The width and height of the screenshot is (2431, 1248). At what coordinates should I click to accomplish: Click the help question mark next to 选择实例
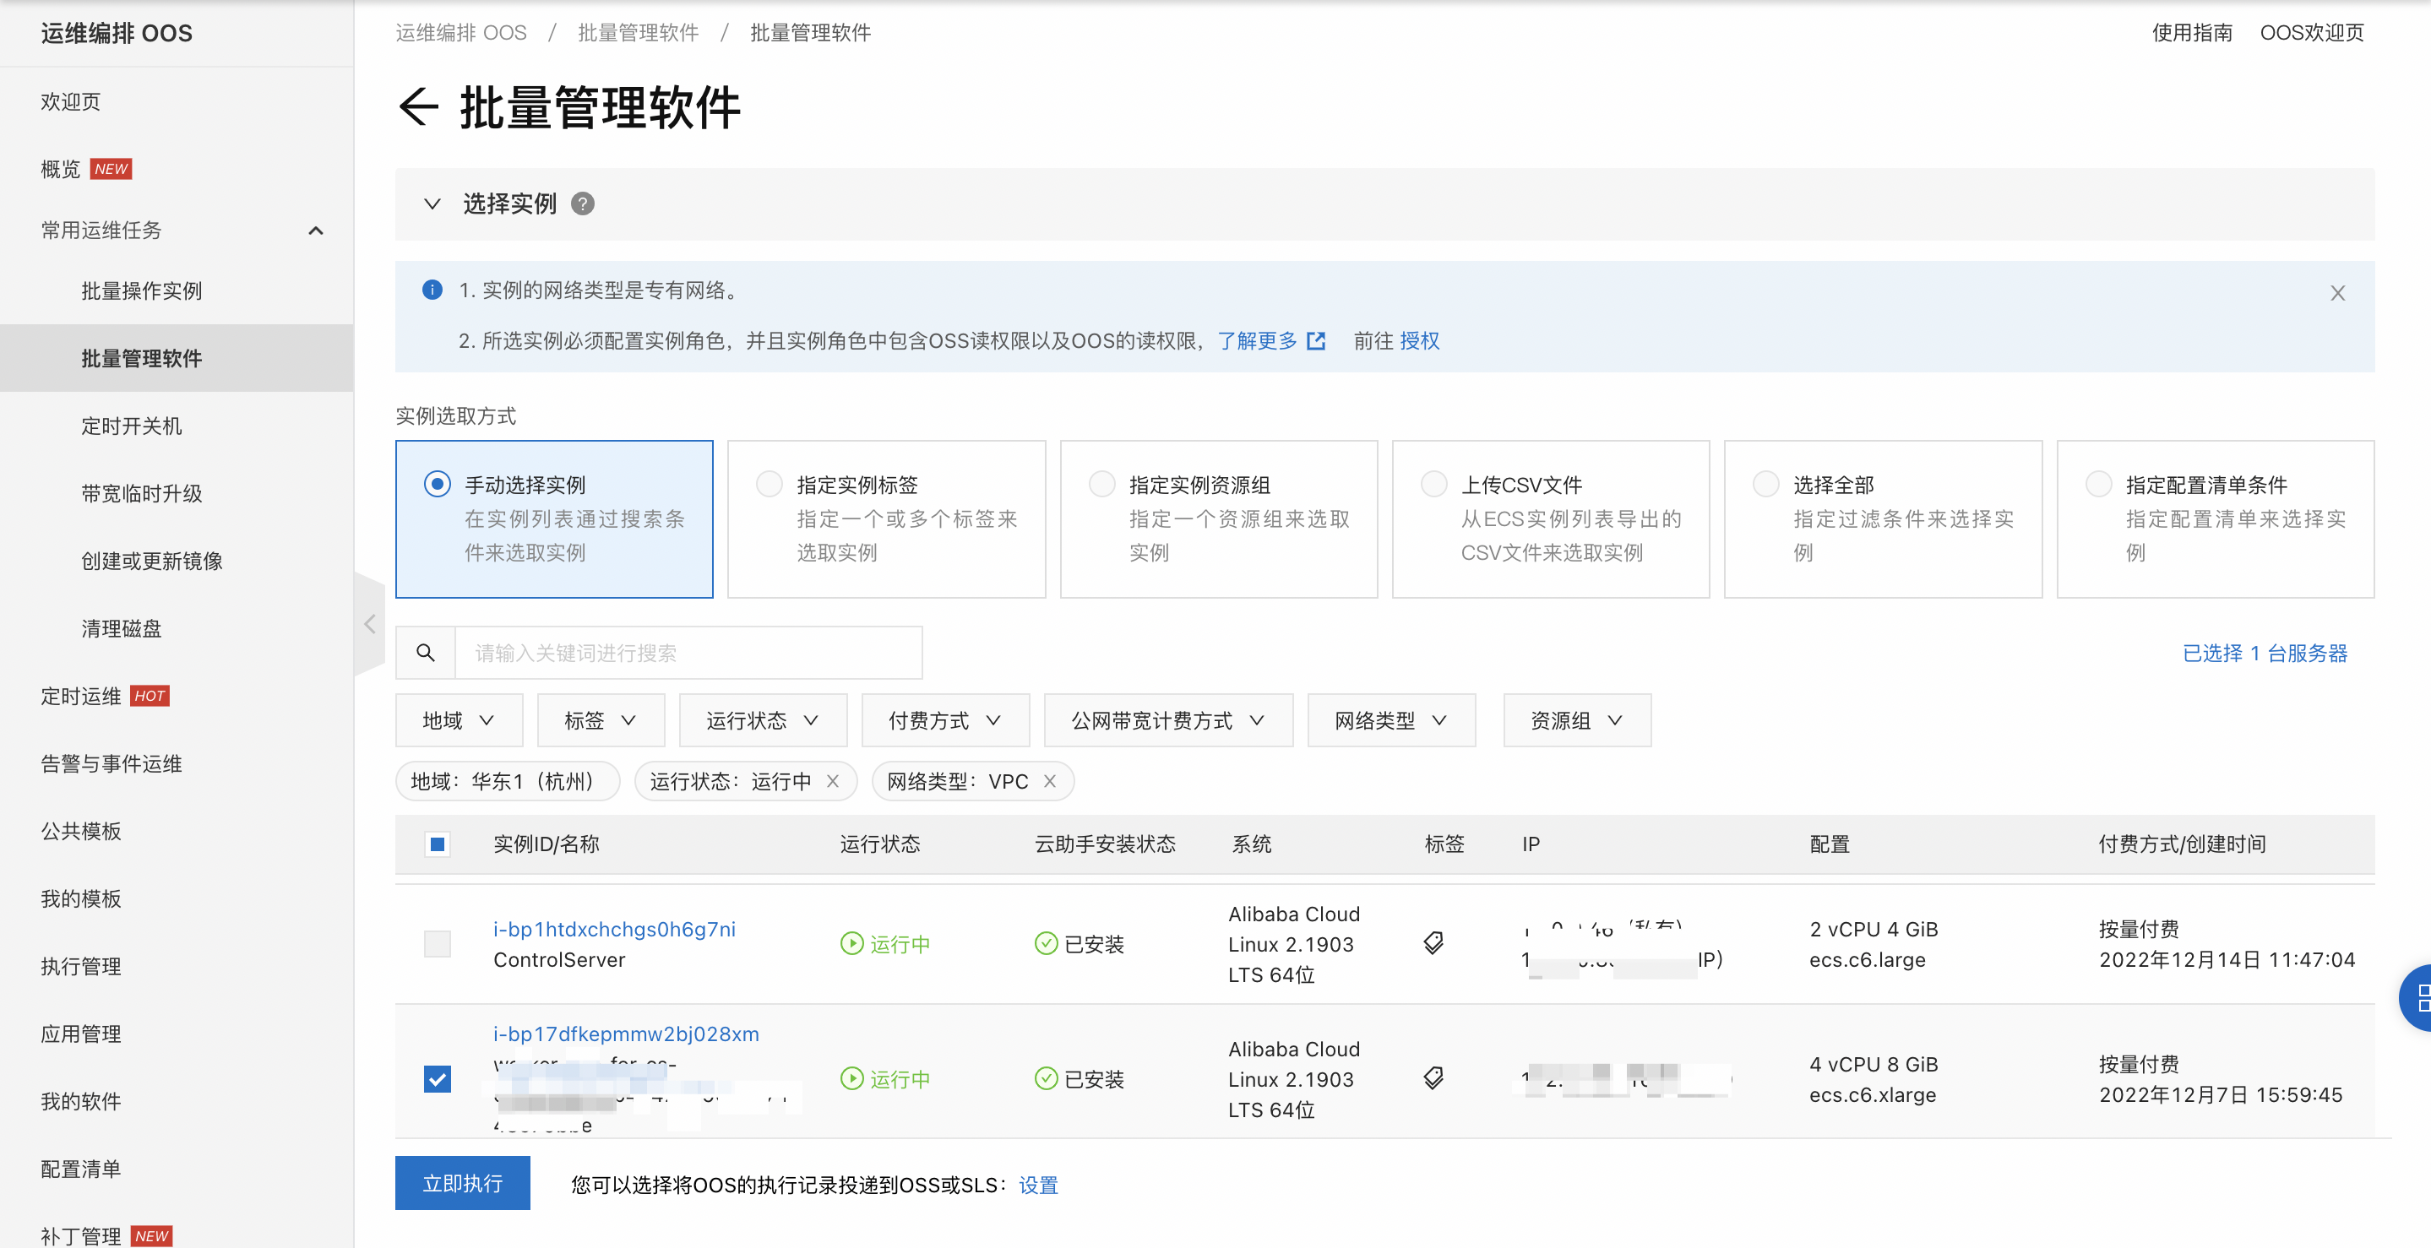583,203
